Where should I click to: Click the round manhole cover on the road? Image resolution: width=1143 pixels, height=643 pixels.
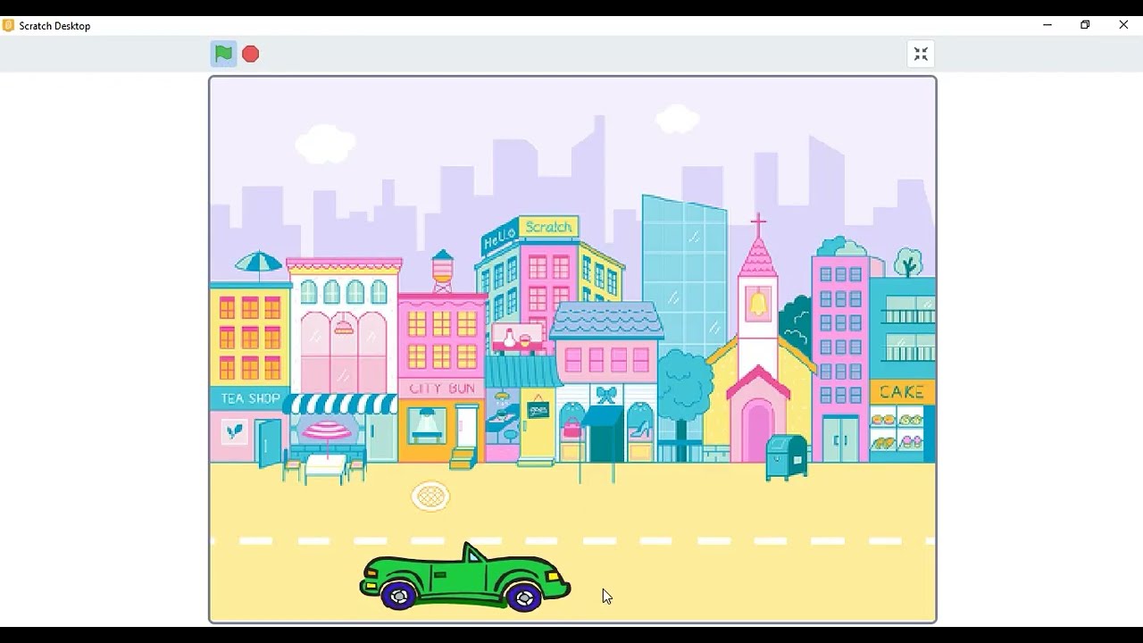click(x=430, y=497)
